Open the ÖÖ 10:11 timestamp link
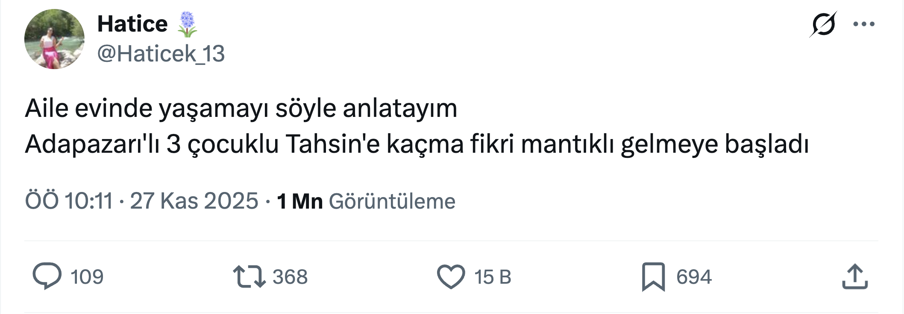 [68, 201]
